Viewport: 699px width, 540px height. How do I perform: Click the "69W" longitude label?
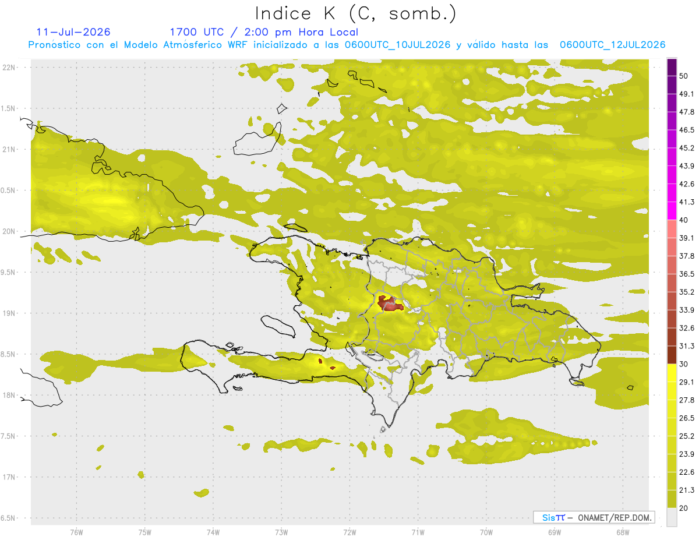click(x=554, y=532)
